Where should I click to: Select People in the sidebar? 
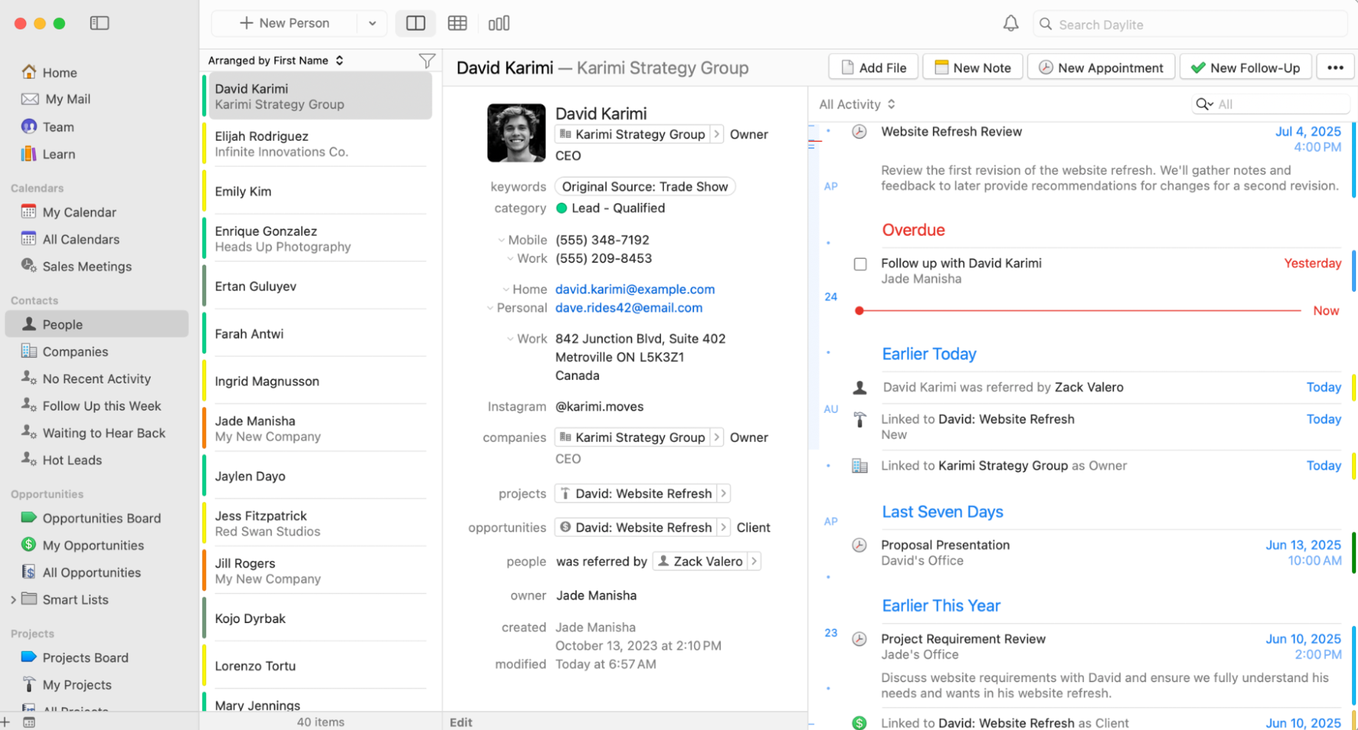pyautogui.click(x=97, y=324)
